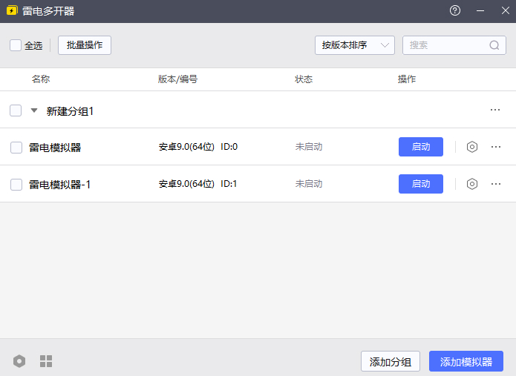Click the 批量操作 batch operations button

click(x=85, y=45)
